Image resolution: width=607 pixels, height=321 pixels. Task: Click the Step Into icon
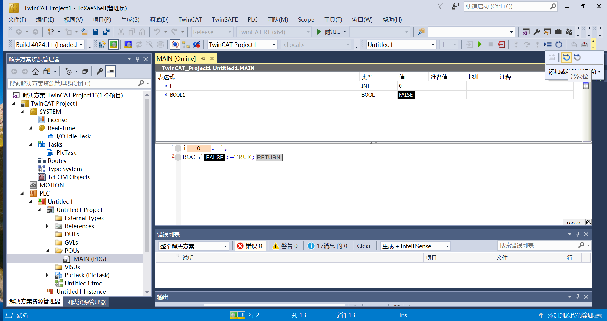point(516,45)
